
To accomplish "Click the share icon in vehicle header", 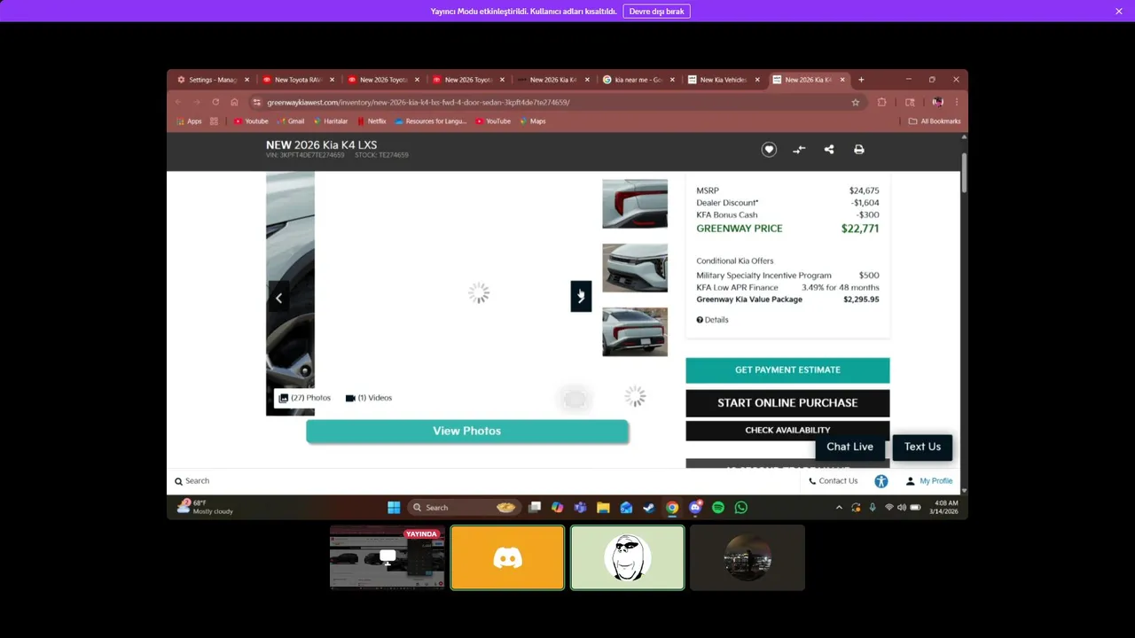I will click(829, 150).
